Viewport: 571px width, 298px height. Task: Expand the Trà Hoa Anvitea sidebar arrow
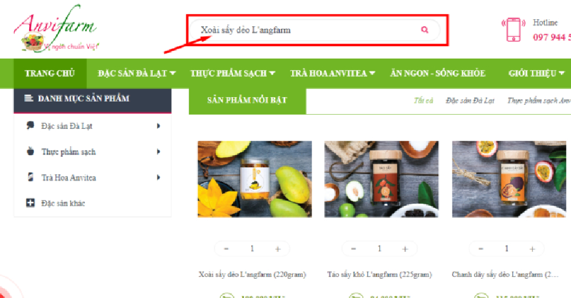[x=158, y=177]
